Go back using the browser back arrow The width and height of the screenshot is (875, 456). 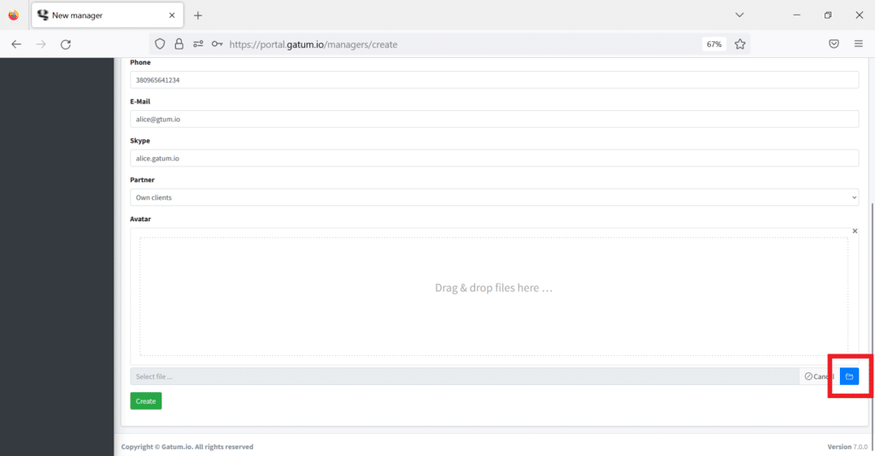click(x=16, y=44)
